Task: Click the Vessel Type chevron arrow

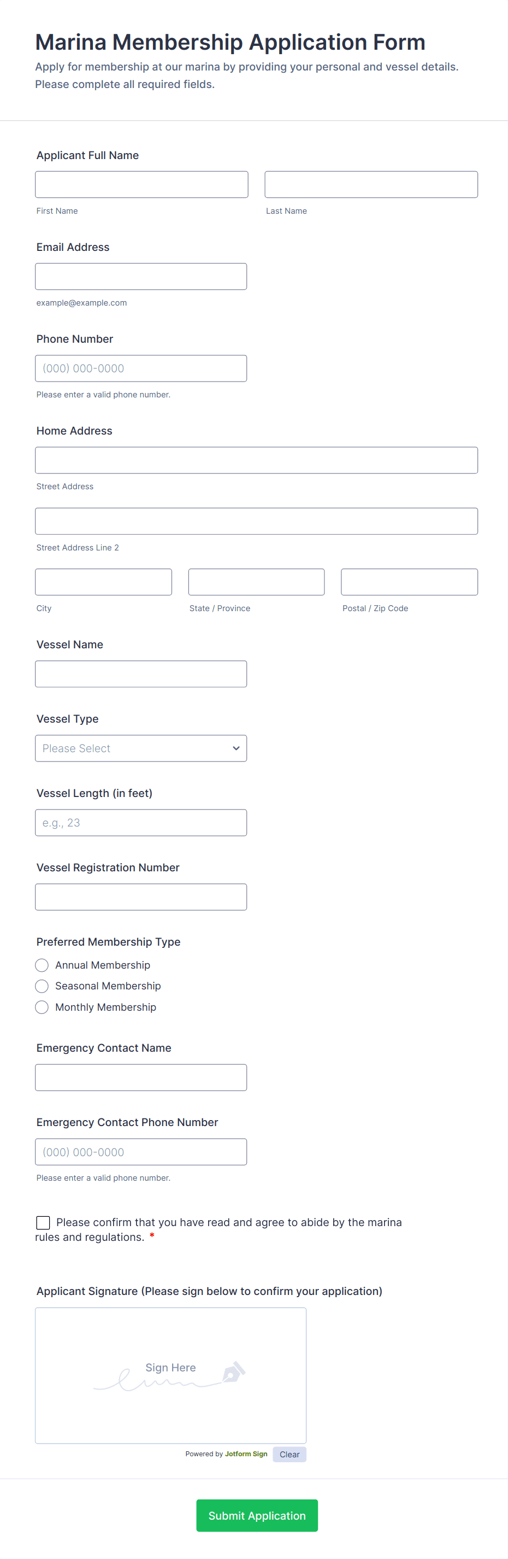Action: pos(236,748)
